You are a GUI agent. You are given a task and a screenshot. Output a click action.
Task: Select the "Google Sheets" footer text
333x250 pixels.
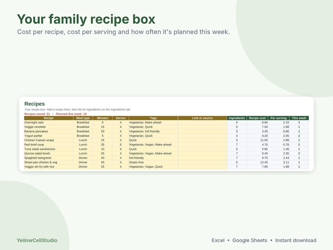[250, 240]
